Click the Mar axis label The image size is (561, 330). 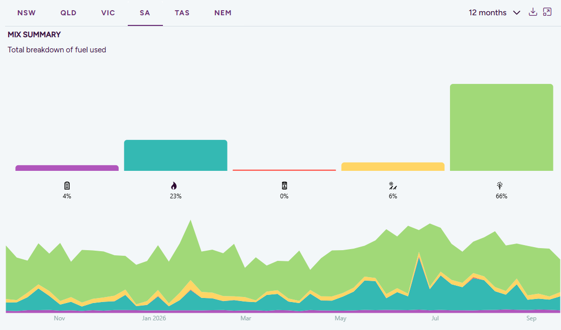pos(246,318)
